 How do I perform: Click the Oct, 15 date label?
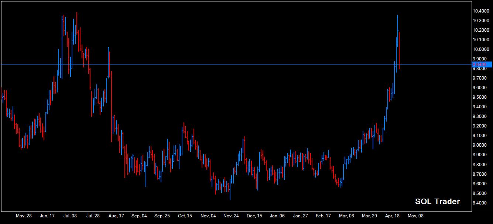(x=185, y=216)
